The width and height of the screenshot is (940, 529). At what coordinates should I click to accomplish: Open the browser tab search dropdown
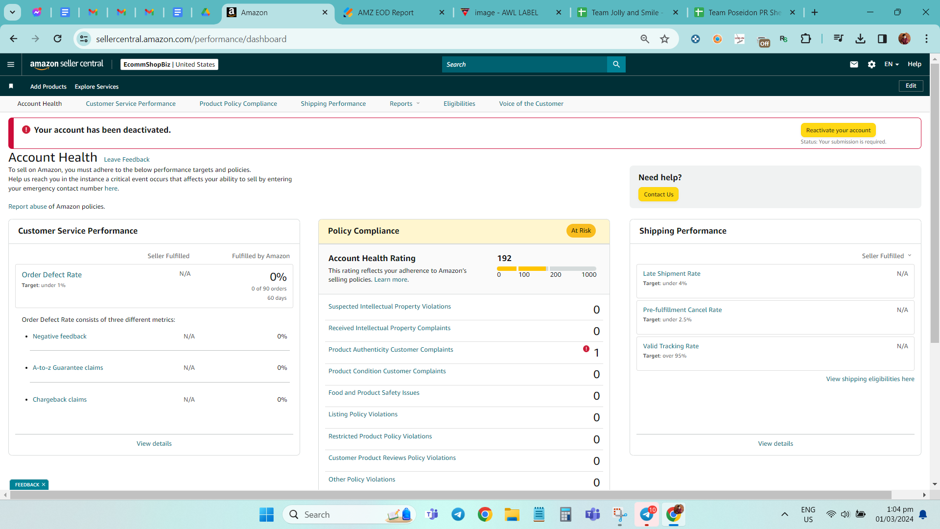[x=12, y=12]
